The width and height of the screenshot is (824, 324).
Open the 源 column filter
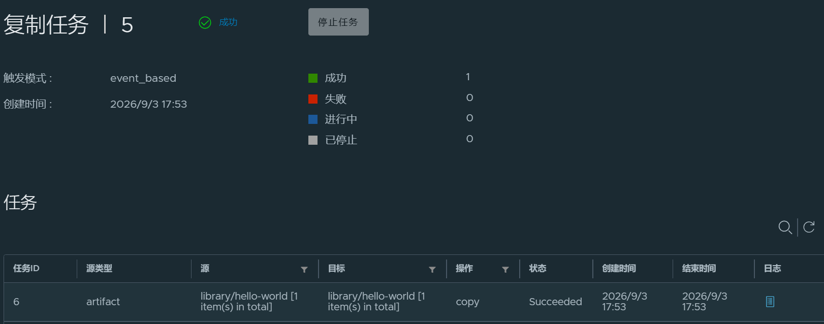[304, 270]
